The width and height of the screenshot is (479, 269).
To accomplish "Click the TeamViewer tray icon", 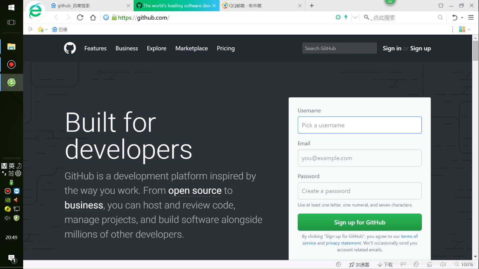I will (x=17, y=191).
